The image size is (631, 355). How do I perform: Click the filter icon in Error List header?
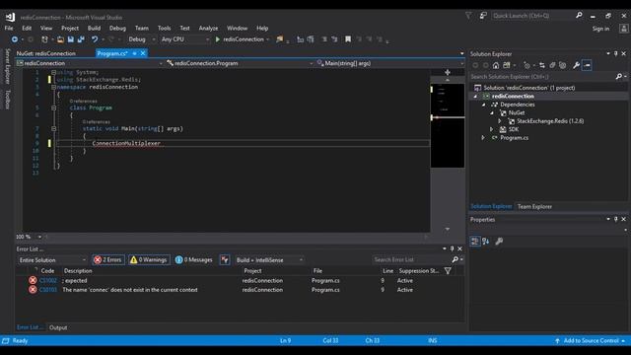448,271
